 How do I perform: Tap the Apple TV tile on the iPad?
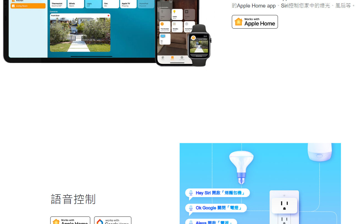pyautogui.click(x=128, y=4)
